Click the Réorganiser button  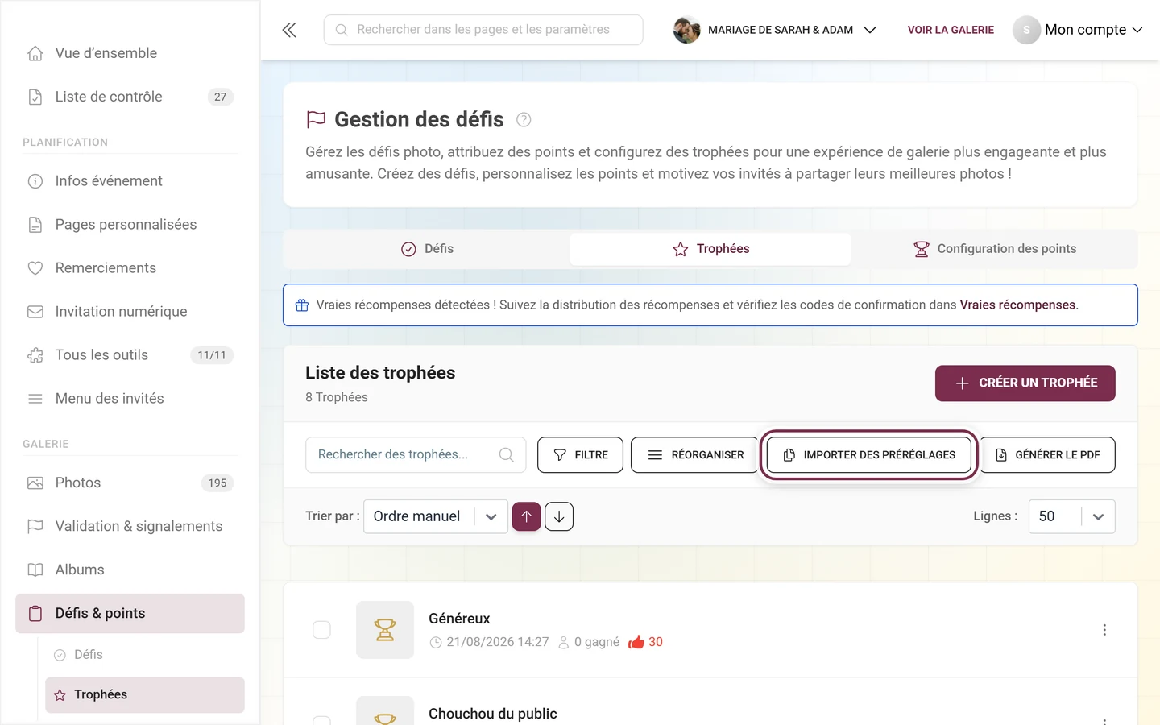(695, 455)
